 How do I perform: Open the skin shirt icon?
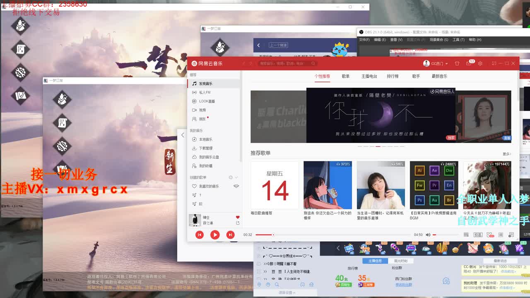click(x=457, y=63)
